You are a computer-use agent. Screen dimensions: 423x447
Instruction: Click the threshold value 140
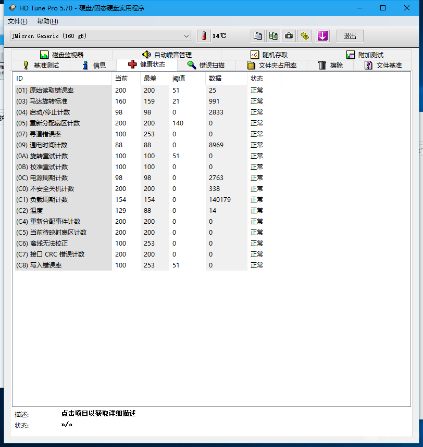(178, 123)
